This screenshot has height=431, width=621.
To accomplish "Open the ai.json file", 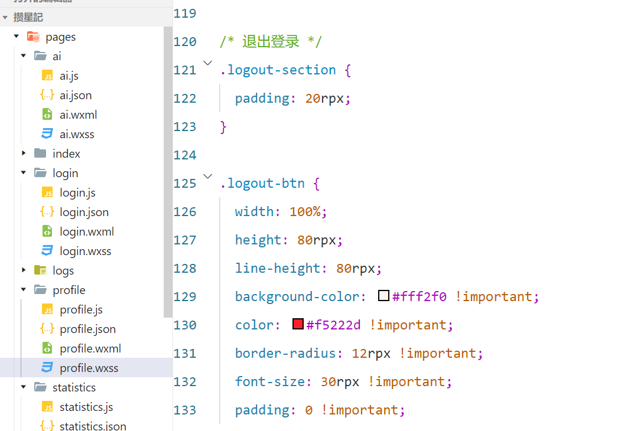I will [x=76, y=96].
